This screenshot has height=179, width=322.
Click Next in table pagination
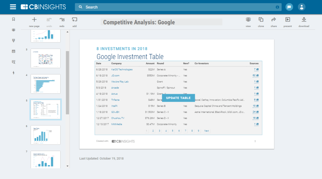pyautogui.click(x=206, y=131)
